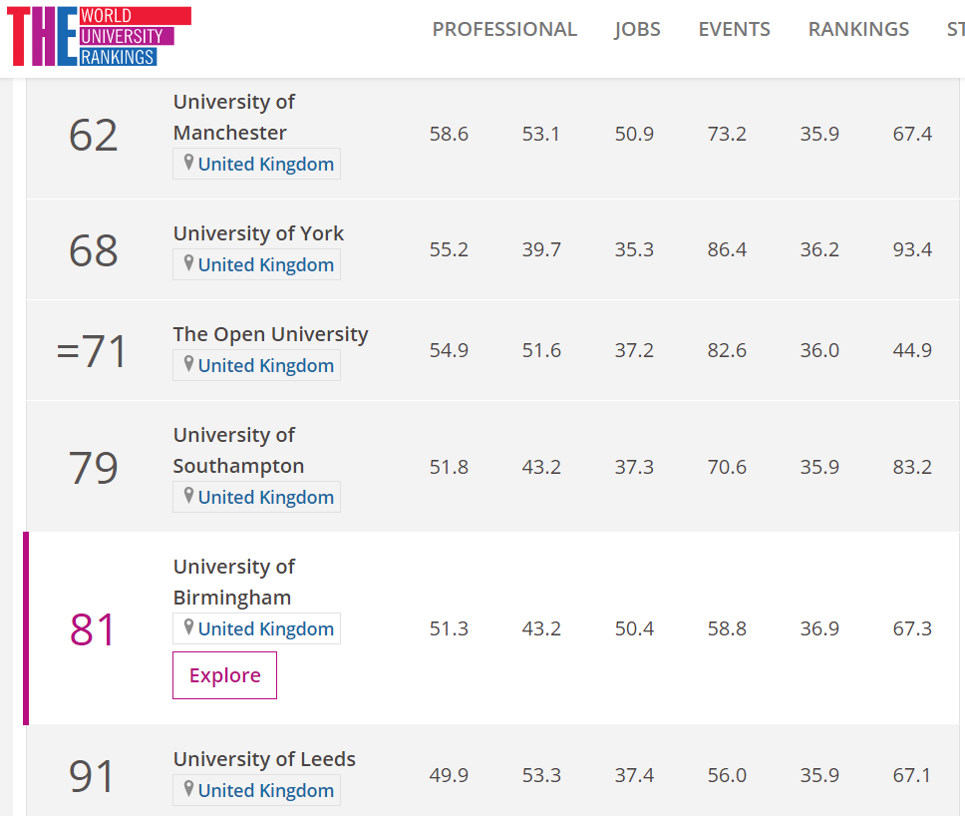
Task: Open the Jobs menu
Action: (637, 29)
